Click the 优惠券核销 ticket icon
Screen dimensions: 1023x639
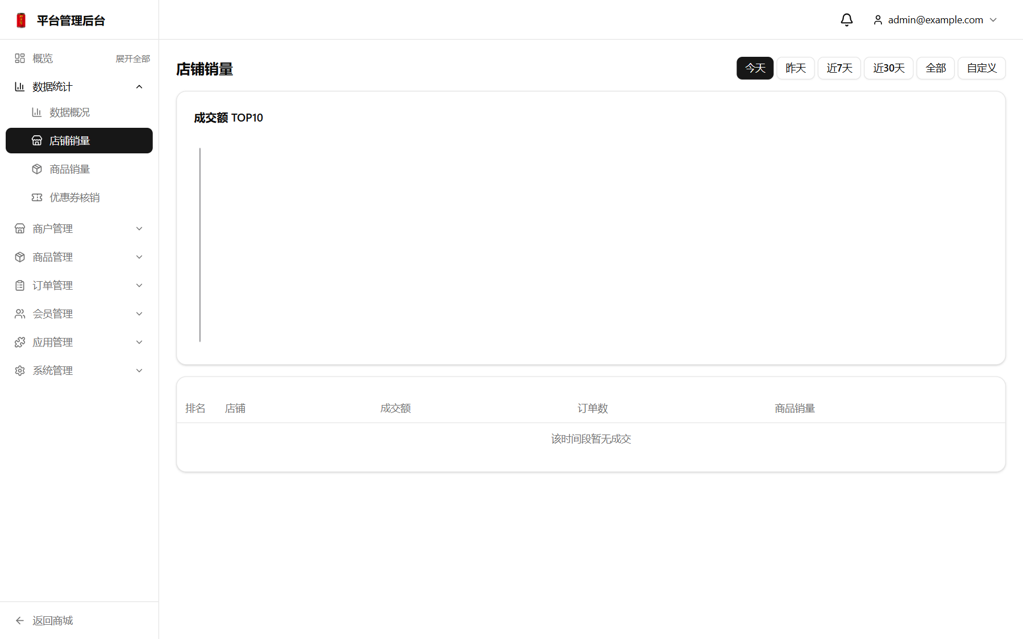tap(37, 198)
